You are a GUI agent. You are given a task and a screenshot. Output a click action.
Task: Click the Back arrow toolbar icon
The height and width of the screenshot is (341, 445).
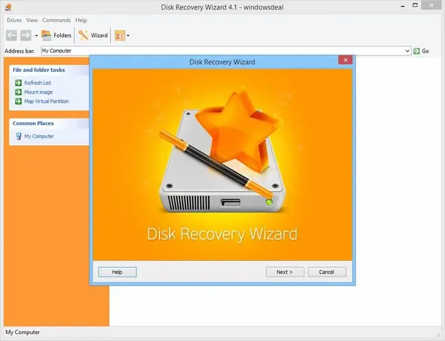click(12, 36)
